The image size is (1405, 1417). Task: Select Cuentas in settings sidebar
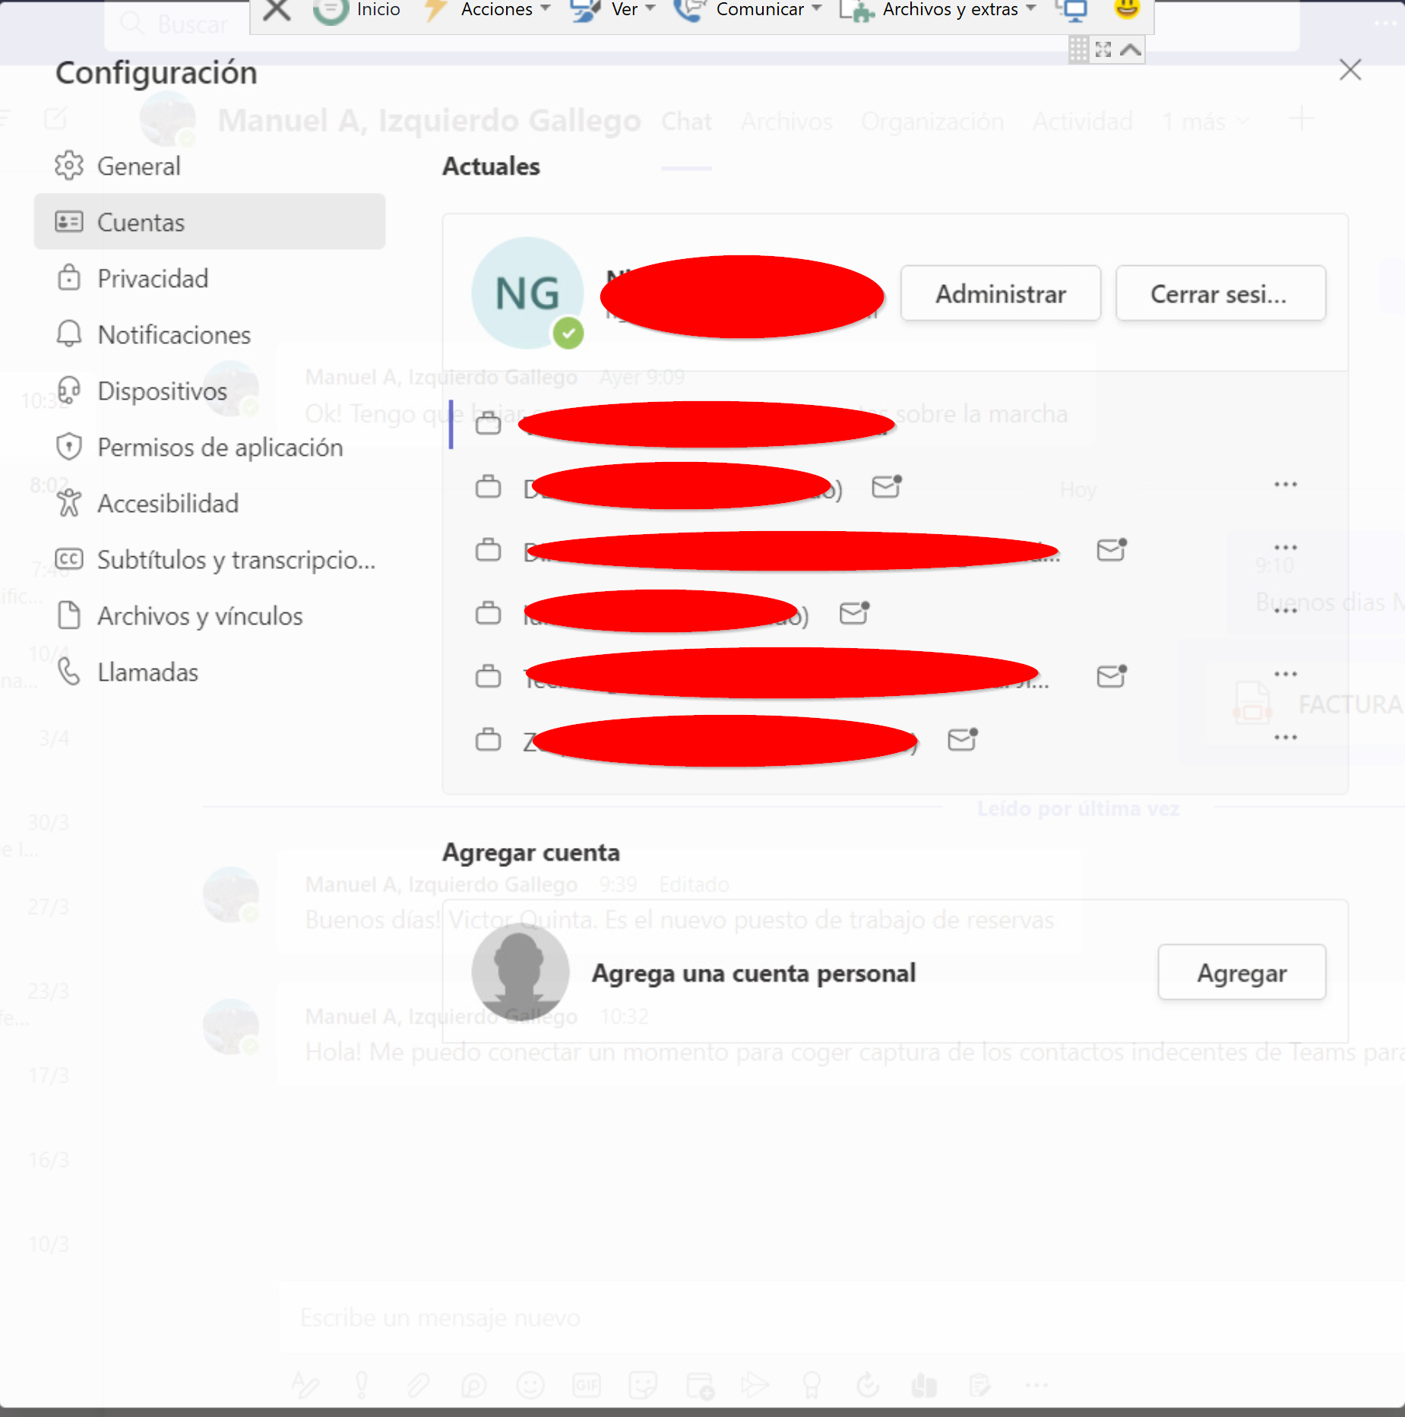[x=209, y=222]
